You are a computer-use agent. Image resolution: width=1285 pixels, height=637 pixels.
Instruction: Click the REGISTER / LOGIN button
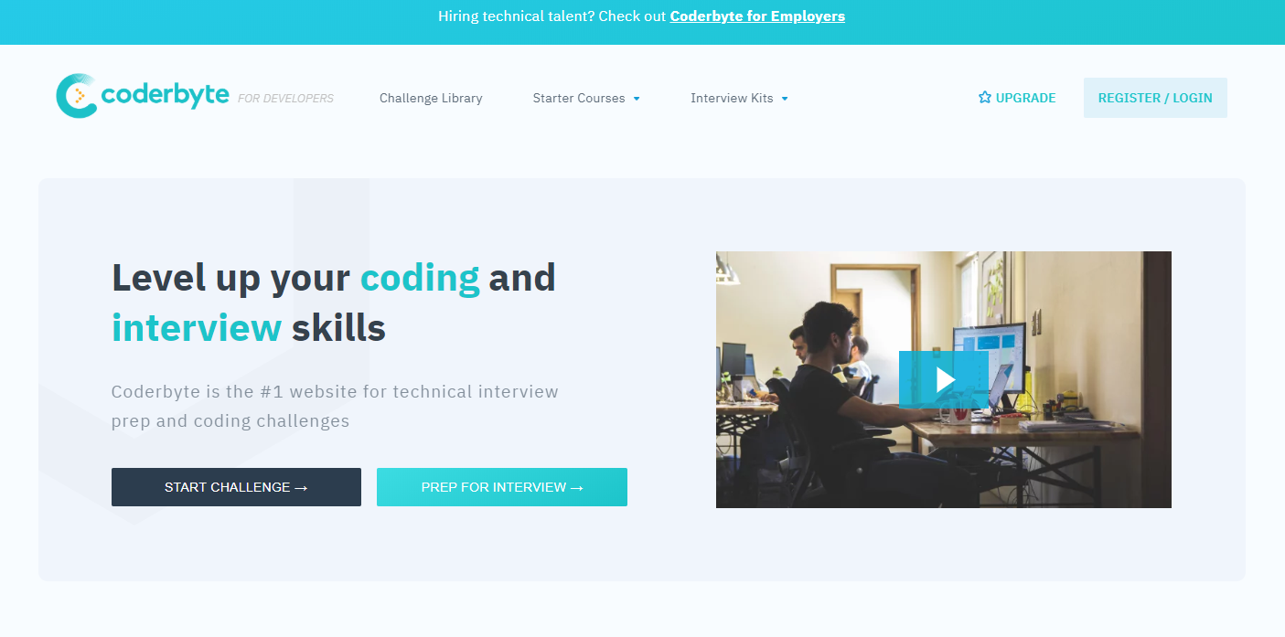[x=1154, y=98]
